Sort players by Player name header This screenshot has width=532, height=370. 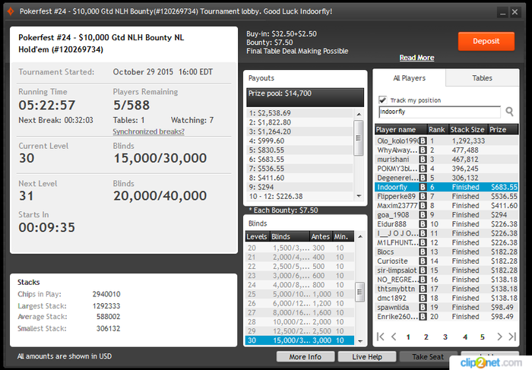click(x=401, y=130)
